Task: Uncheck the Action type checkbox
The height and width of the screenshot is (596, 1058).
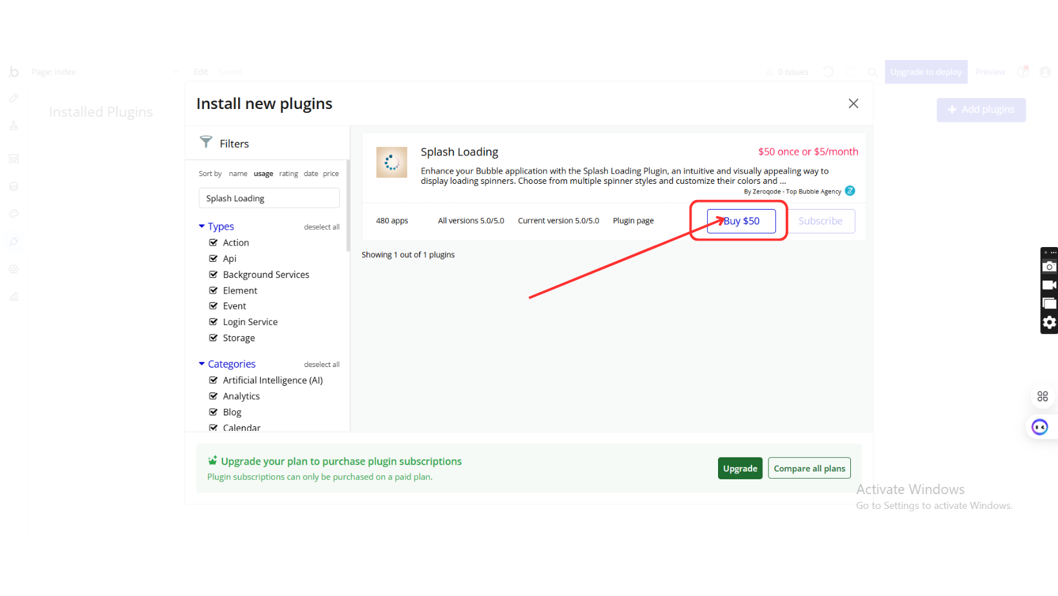Action: point(214,243)
